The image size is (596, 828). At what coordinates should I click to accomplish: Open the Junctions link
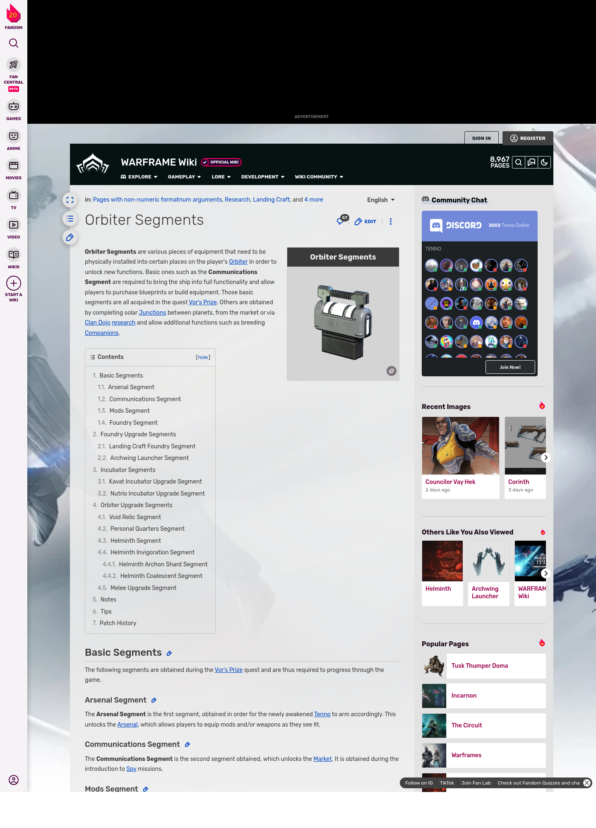[x=152, y=313]
